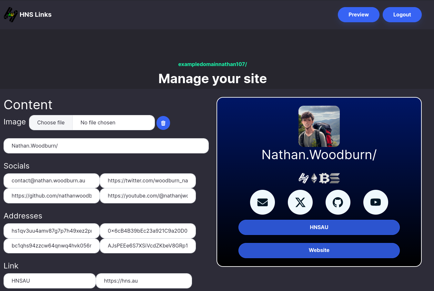Image resolution: width=434 pixels, height=291 pixels.
Task: Click the YouTube social icon
Action: 376,202
